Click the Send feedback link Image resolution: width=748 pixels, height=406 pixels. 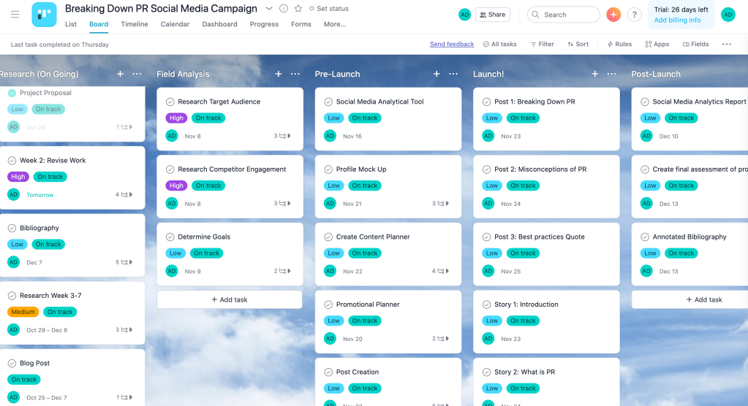click(451, 44)
